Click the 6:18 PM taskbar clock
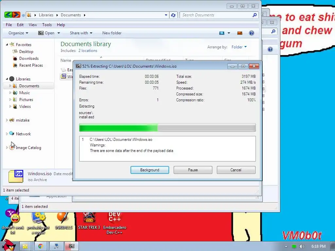This screenshot has height=251, width=335. click(x=318, y=246)
